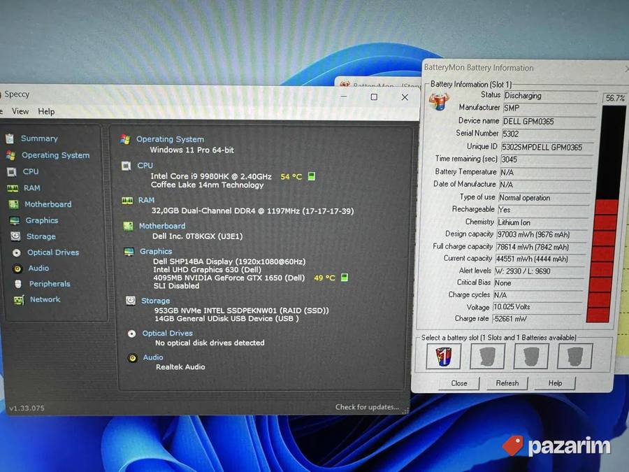Click green temperature indicator next to GPU 49 °C
This screenshot has width=629, height=472.
(x=344, y=278)
